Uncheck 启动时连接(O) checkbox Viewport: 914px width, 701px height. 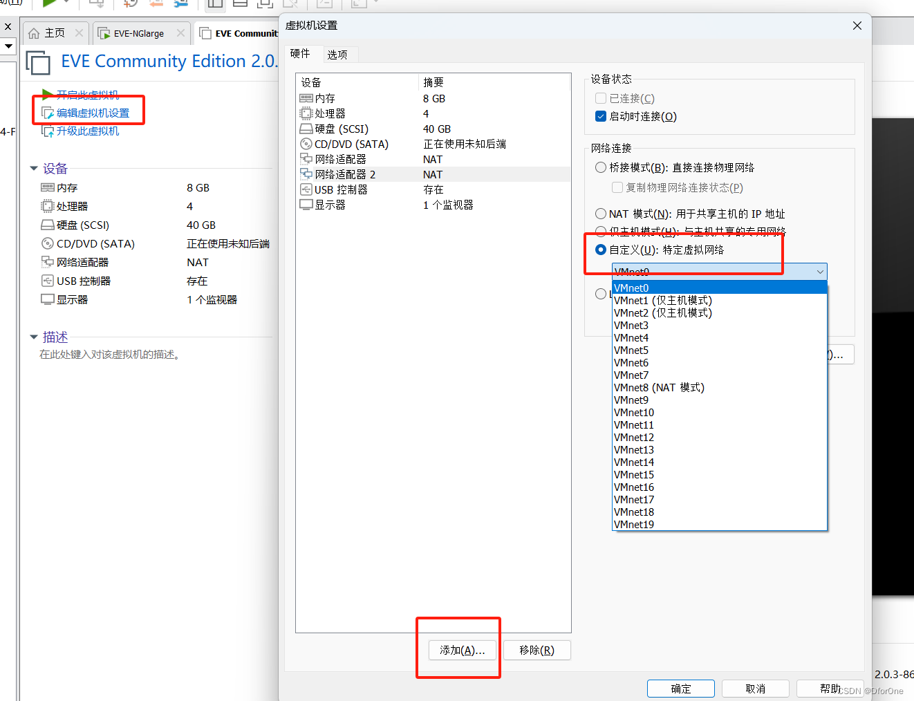pos(601,116)
